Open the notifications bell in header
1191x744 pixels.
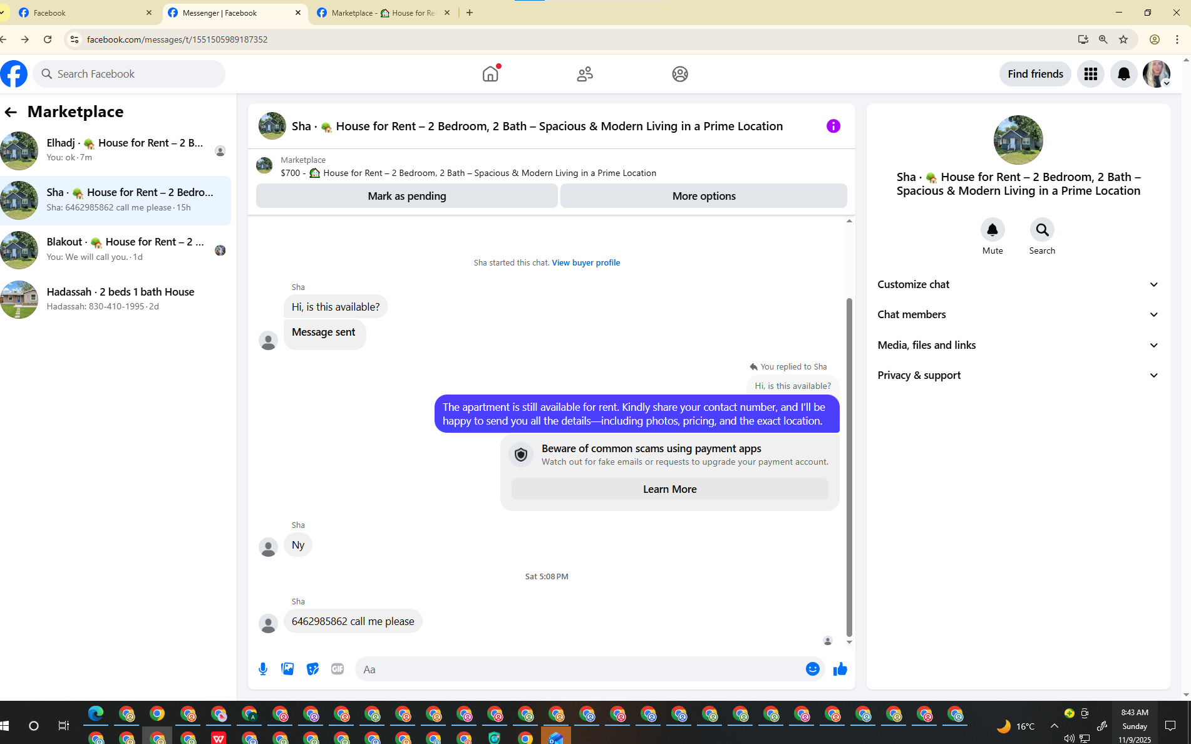(x=1124, y=74)
